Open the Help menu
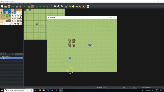 tap(30, 4)
